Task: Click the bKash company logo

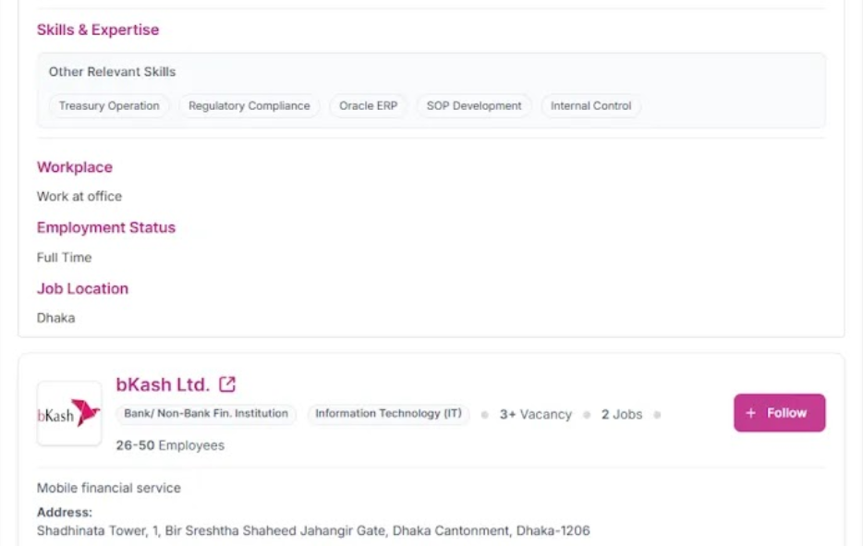Action: (69, 413)
